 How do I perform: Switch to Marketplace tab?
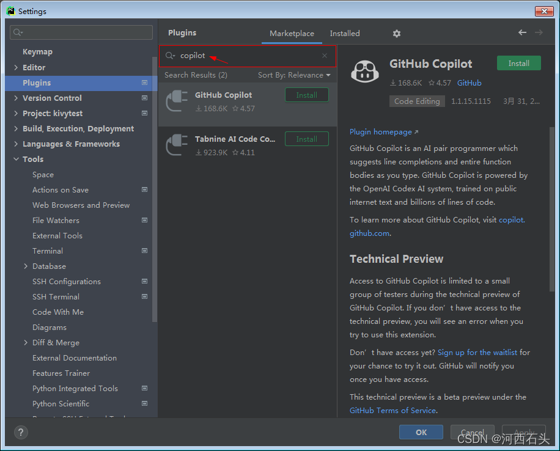[x=292, y=34]
